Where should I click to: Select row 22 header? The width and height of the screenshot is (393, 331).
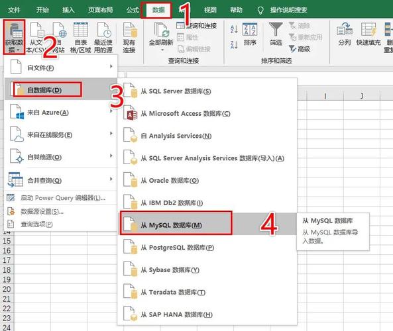[7, 308]
